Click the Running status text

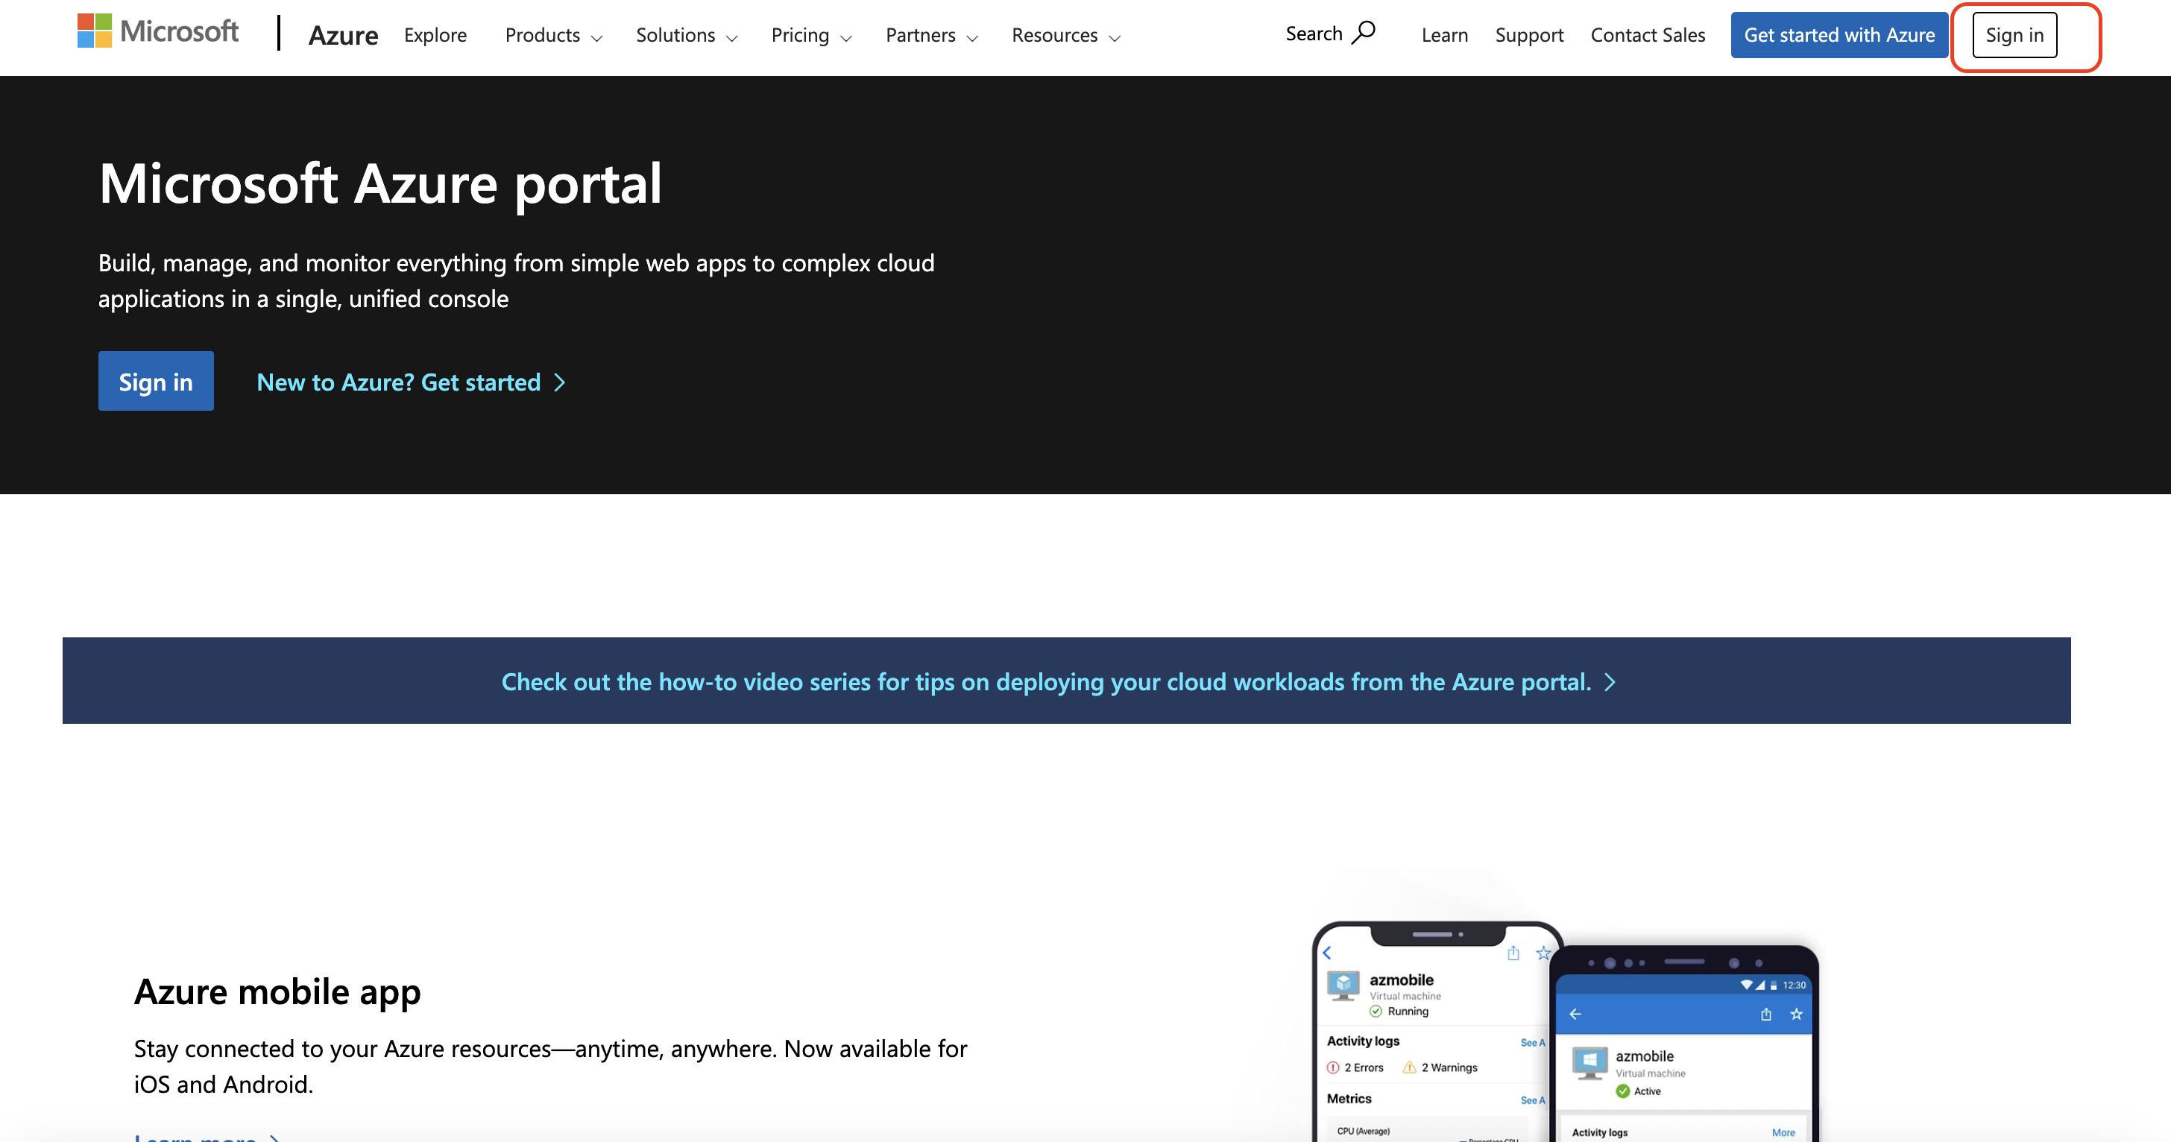tap(1408, 1011)
